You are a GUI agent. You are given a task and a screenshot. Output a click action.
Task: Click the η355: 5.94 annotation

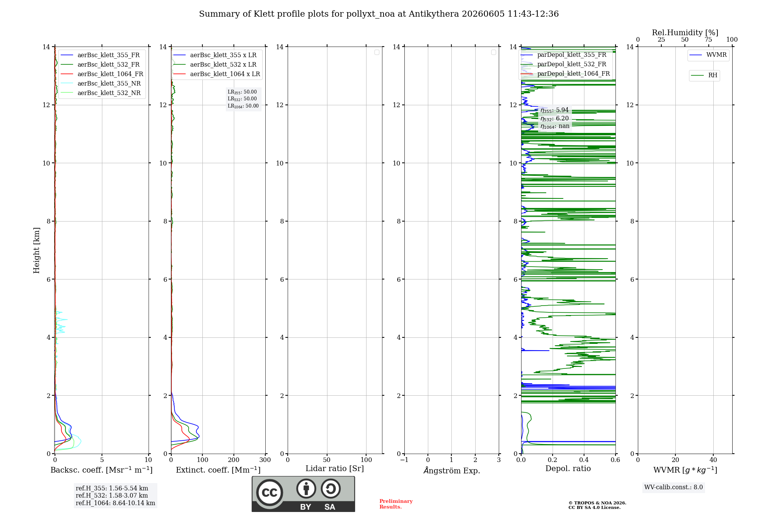coord(554,111)
